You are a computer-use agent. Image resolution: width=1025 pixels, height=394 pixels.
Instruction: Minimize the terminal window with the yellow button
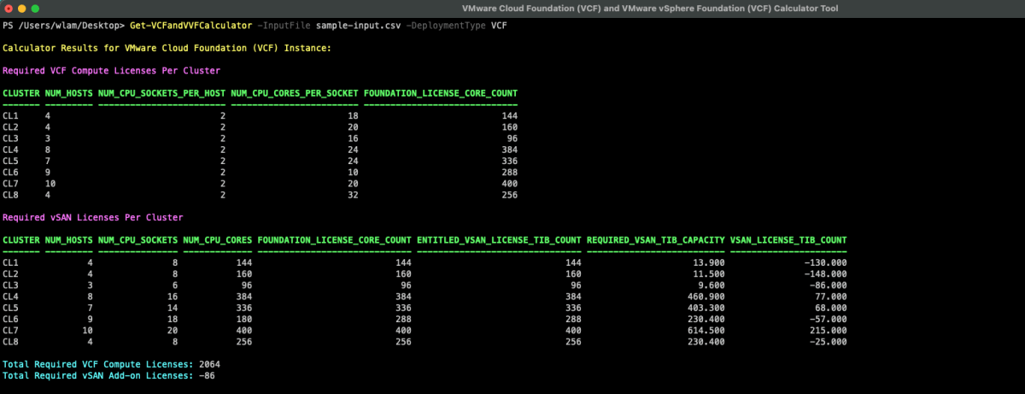point(21,8)
